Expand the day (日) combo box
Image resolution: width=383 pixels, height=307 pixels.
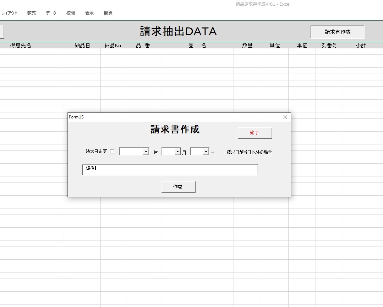pyautogui.click(x=206, y=152)
